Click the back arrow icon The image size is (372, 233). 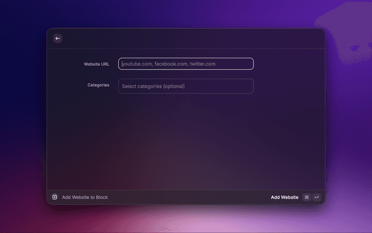point(58,38)
